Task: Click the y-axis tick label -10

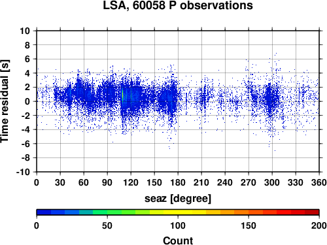Action: pos(23,172)
